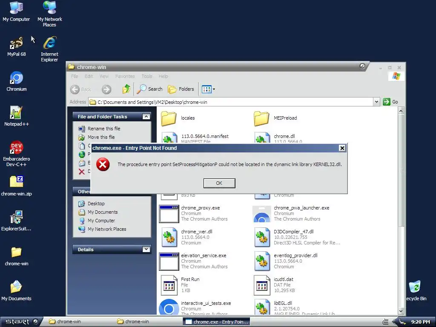This screenshot has height=327, width=436.
Task: Launch Internet Explorer desktop shortcut
Action: (49, 49)
